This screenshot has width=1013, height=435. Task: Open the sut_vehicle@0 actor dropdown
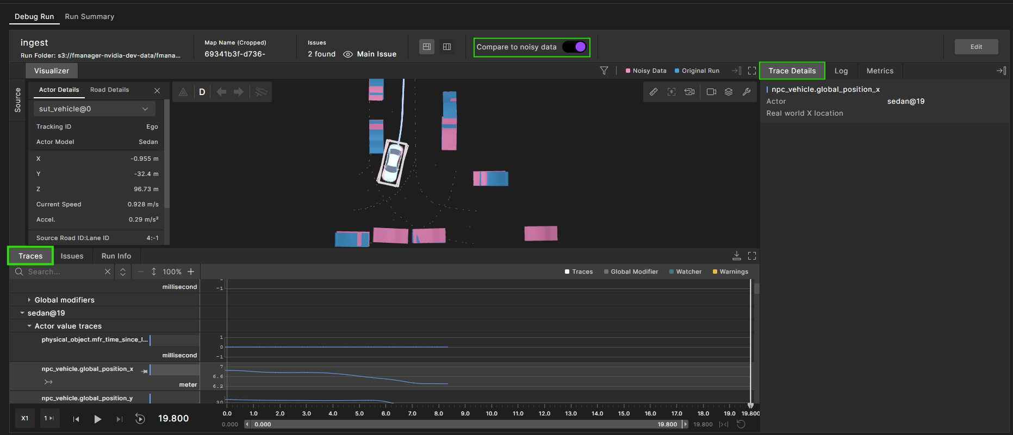click(94, 109)
